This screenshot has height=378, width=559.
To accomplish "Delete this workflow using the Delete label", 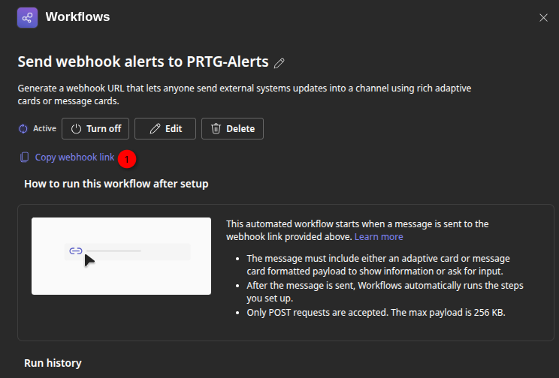I will [x=240, y=128].
